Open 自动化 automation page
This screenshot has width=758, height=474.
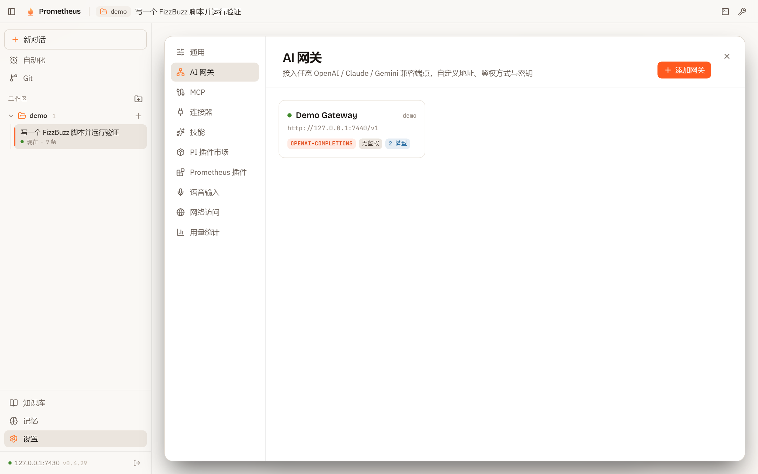coord(75,60)
